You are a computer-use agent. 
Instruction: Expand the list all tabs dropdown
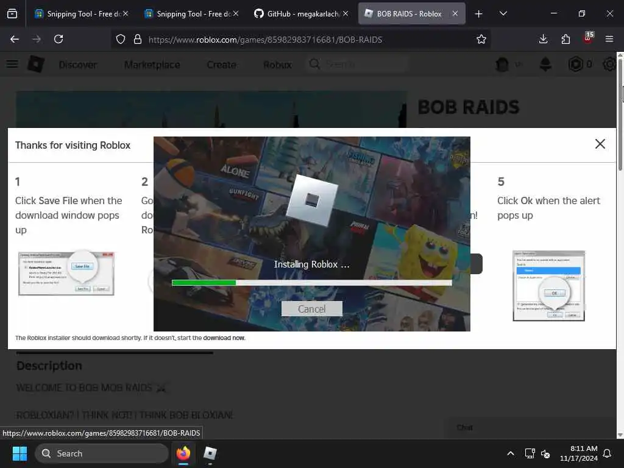pos(503,13)
